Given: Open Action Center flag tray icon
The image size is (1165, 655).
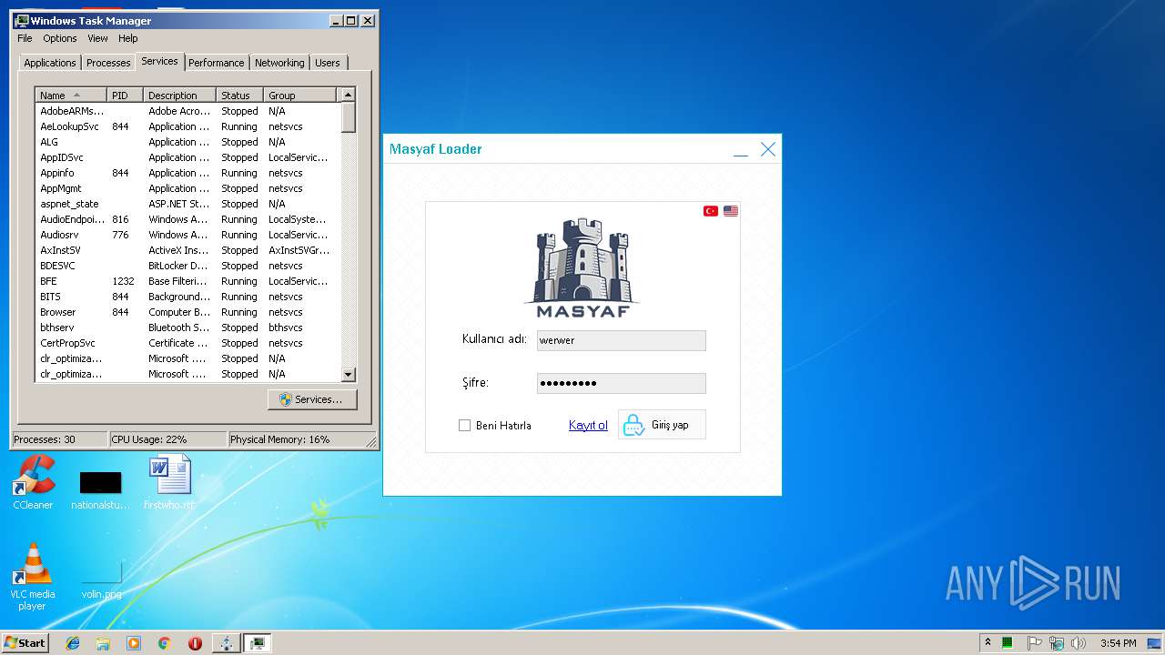Looking at the screenshot, I should 1034,643.
